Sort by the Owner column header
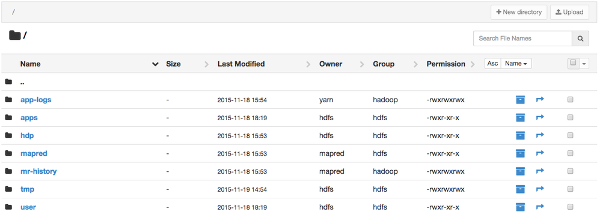This screenshot has height=220, width=600. (x=331, y=64)
